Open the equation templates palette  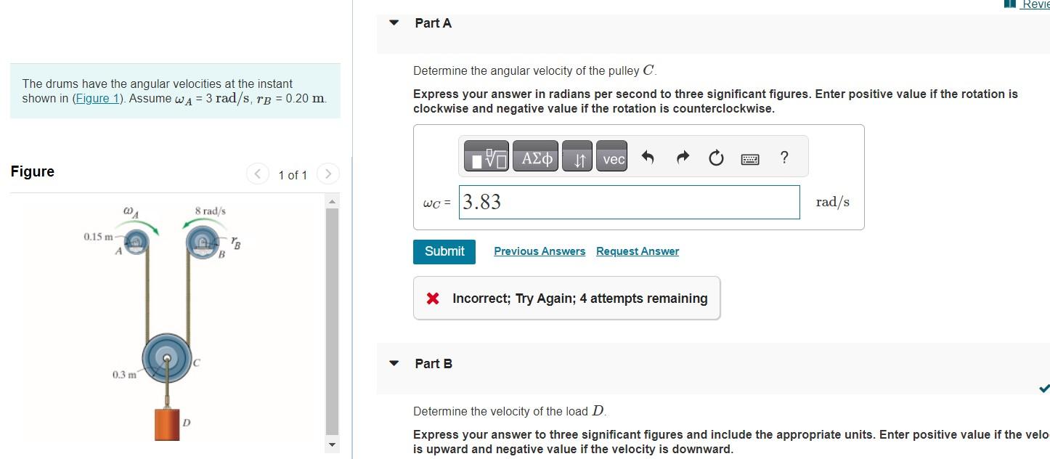tap(486, 157)
